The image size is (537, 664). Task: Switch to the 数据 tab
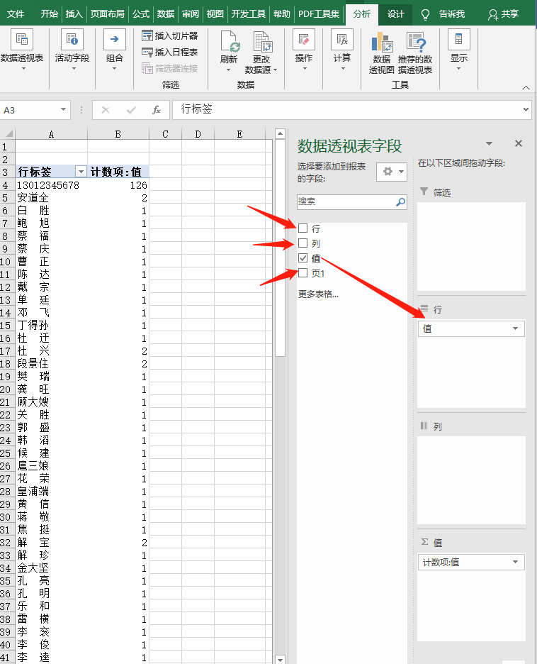coord(165,14)
